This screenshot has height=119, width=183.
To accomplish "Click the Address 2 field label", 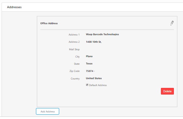I will 74,42.
